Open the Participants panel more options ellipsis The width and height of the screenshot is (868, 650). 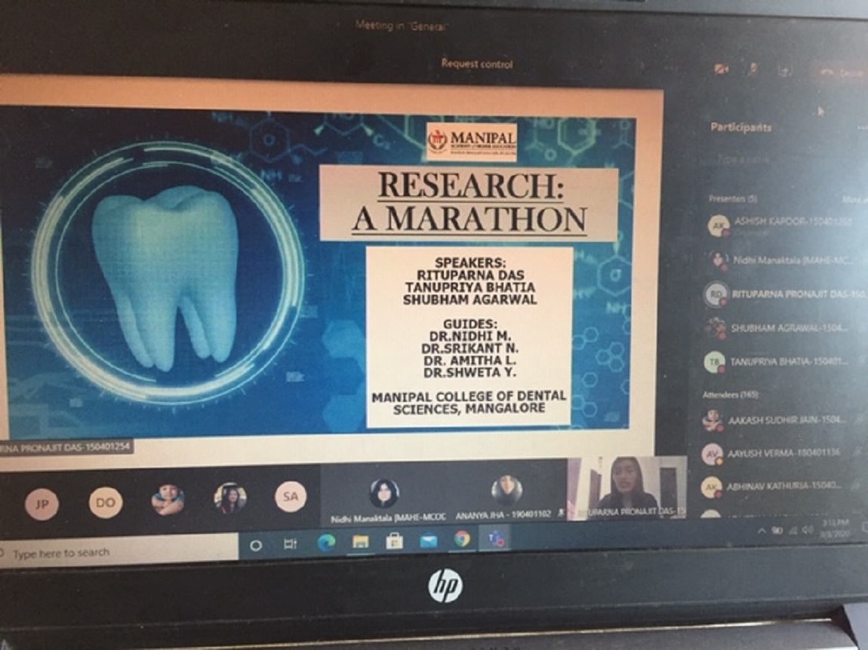pos(861,128)
